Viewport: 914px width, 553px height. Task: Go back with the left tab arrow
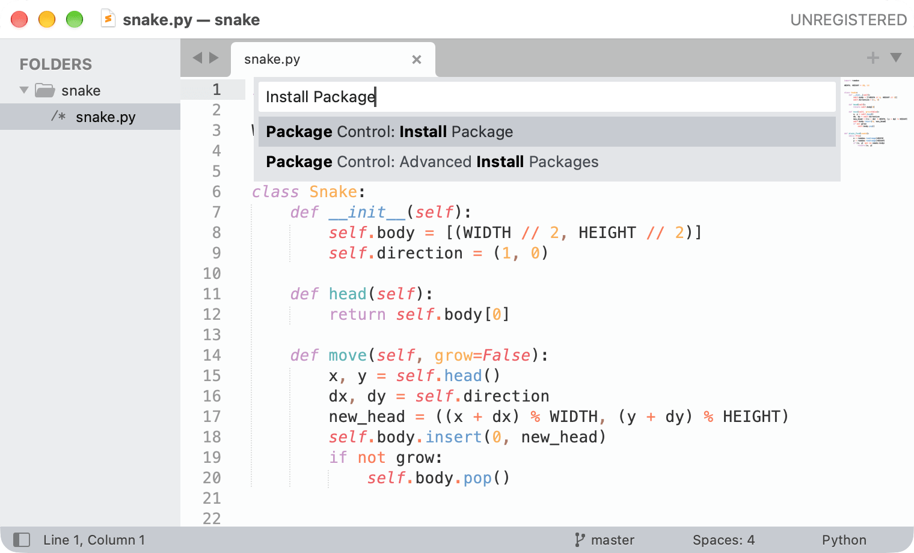point(197,58)
